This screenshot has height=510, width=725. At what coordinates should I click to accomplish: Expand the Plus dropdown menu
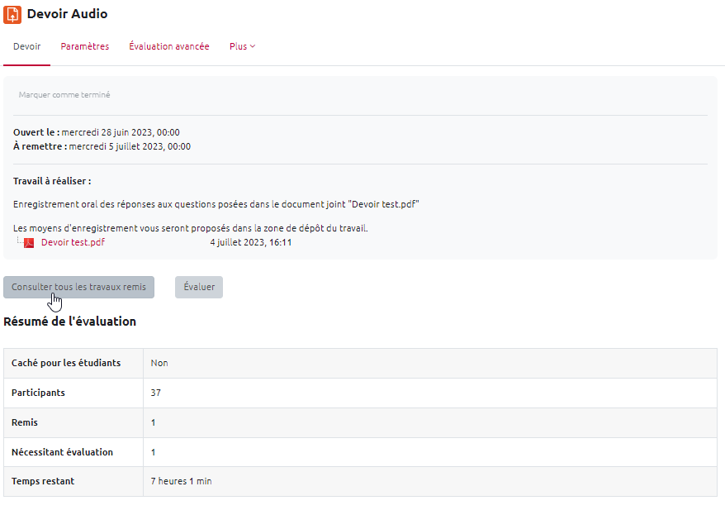pos(242,47)
